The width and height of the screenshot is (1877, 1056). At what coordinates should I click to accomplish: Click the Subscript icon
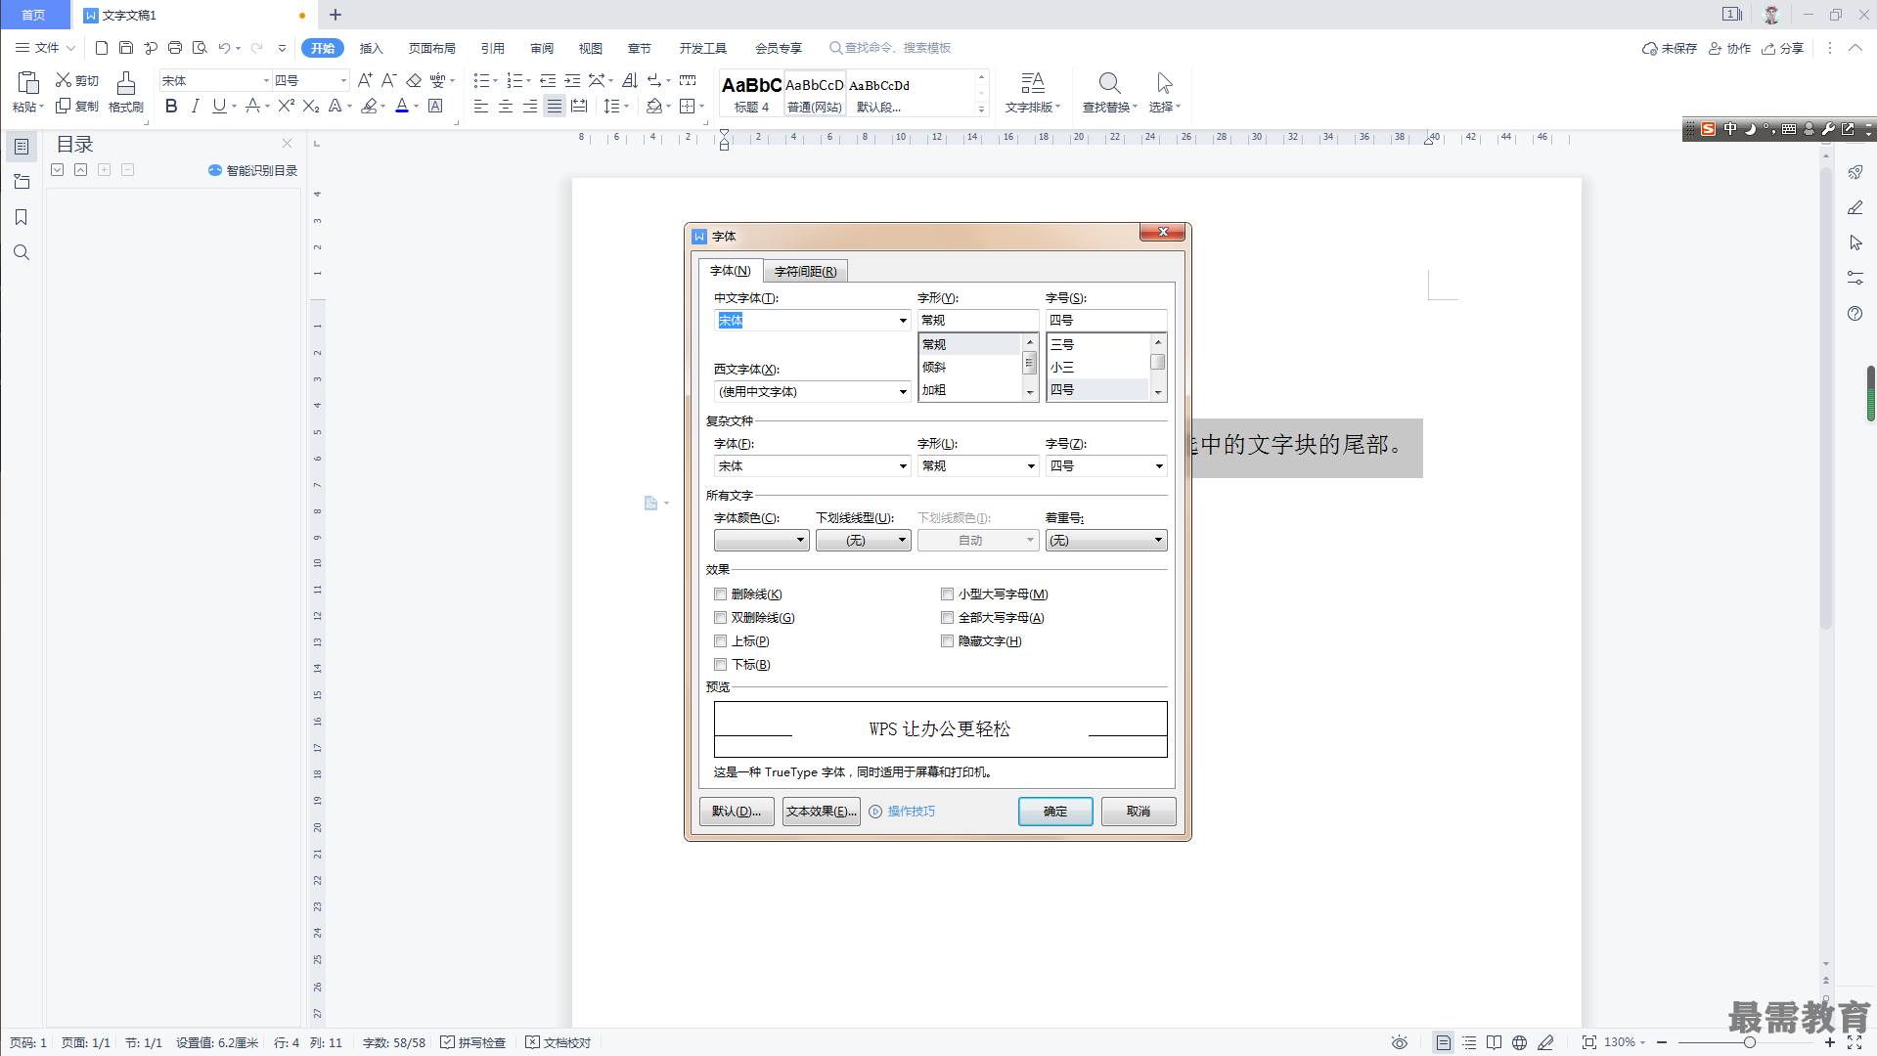click(x=311, y=106)
